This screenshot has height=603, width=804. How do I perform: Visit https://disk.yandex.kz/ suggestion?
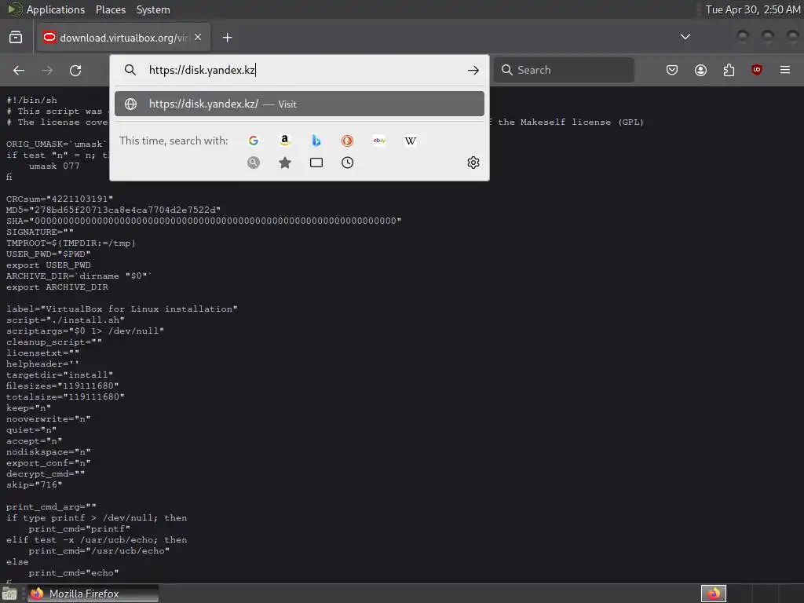click(299, 104)
